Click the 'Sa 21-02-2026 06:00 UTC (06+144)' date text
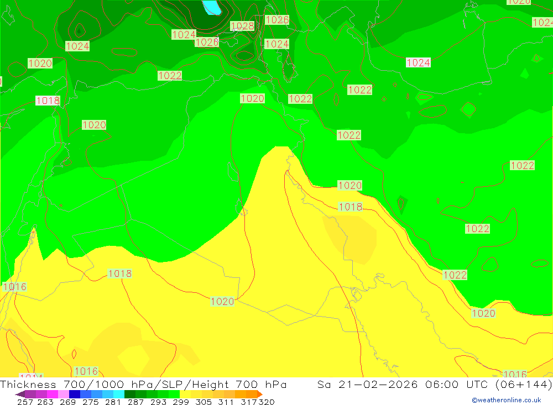 pyautogui.click(x=435, y=384)
